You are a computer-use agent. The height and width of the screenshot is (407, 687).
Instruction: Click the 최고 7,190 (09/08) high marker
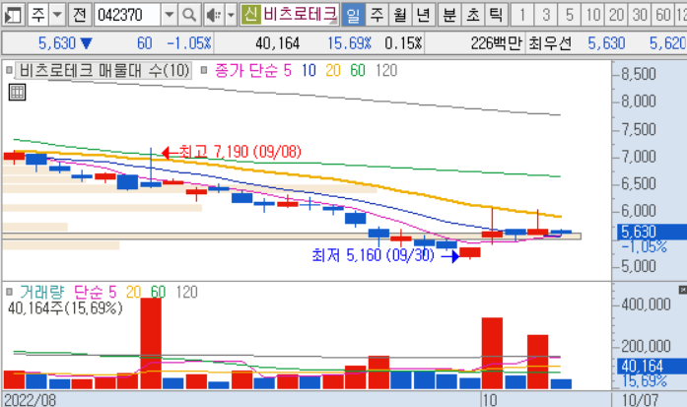[232, 152]
